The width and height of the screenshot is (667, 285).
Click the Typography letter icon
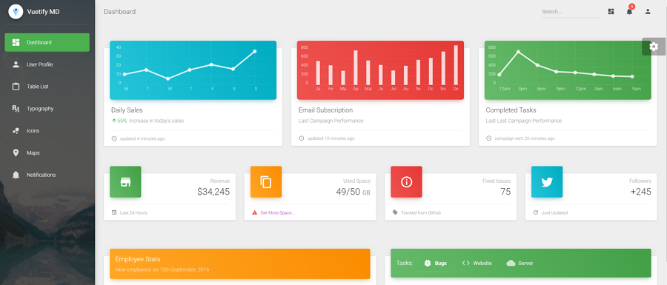coord(16,109)
